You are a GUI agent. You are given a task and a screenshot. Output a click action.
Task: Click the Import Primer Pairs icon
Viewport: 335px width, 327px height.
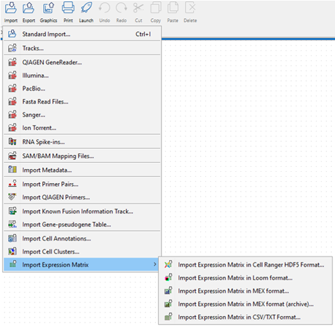pyautogui.click(x=12, y=184)
